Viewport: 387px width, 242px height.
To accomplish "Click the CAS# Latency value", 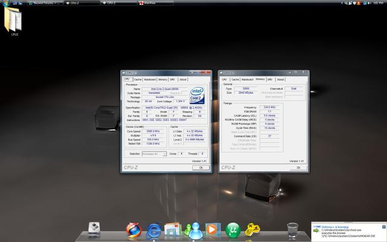I will [270, 116].
